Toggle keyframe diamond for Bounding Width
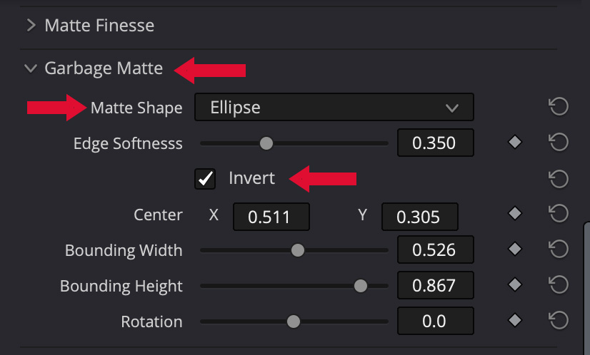Viewport: 590px width, 355px height. (x=515, y=249)
